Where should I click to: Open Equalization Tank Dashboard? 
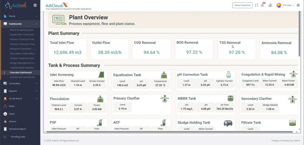pyautogui.click(x=22, y=35)
